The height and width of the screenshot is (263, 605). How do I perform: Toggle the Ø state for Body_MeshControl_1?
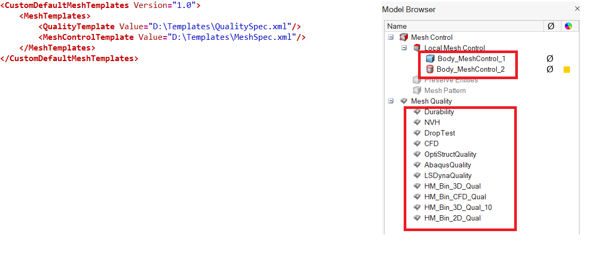(550, 58)
